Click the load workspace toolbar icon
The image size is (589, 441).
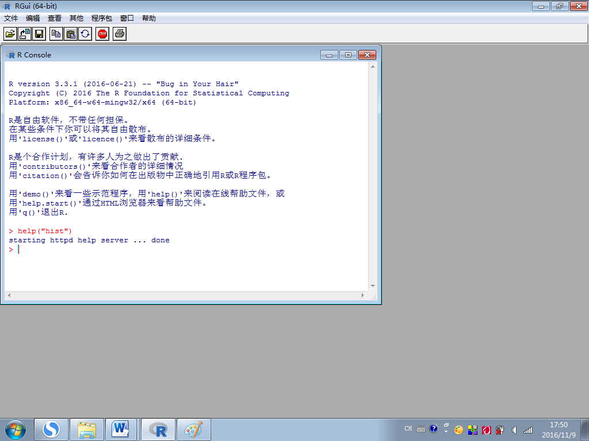24,34
